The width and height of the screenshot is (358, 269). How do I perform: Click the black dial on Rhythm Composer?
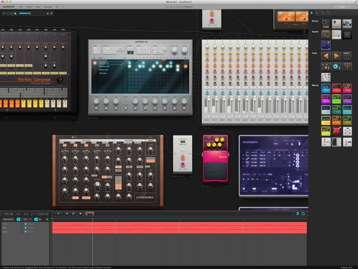click(60, 80)
